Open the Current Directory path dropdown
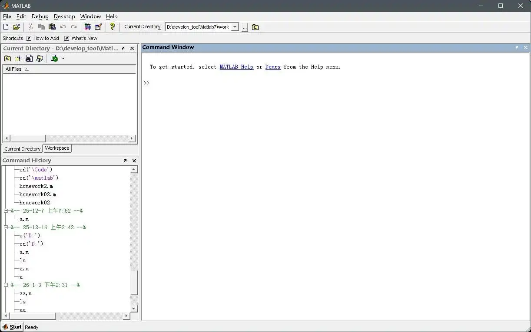Viewport: 531px width, 332px height. pyautogui.click(x=235, y=27)
